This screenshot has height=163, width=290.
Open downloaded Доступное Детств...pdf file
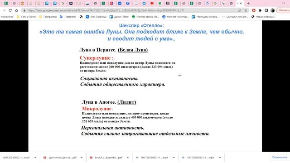60,158
